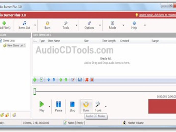
Task: Expand the top toolbar Tools dropdown arrow
Action: (77, 25)
